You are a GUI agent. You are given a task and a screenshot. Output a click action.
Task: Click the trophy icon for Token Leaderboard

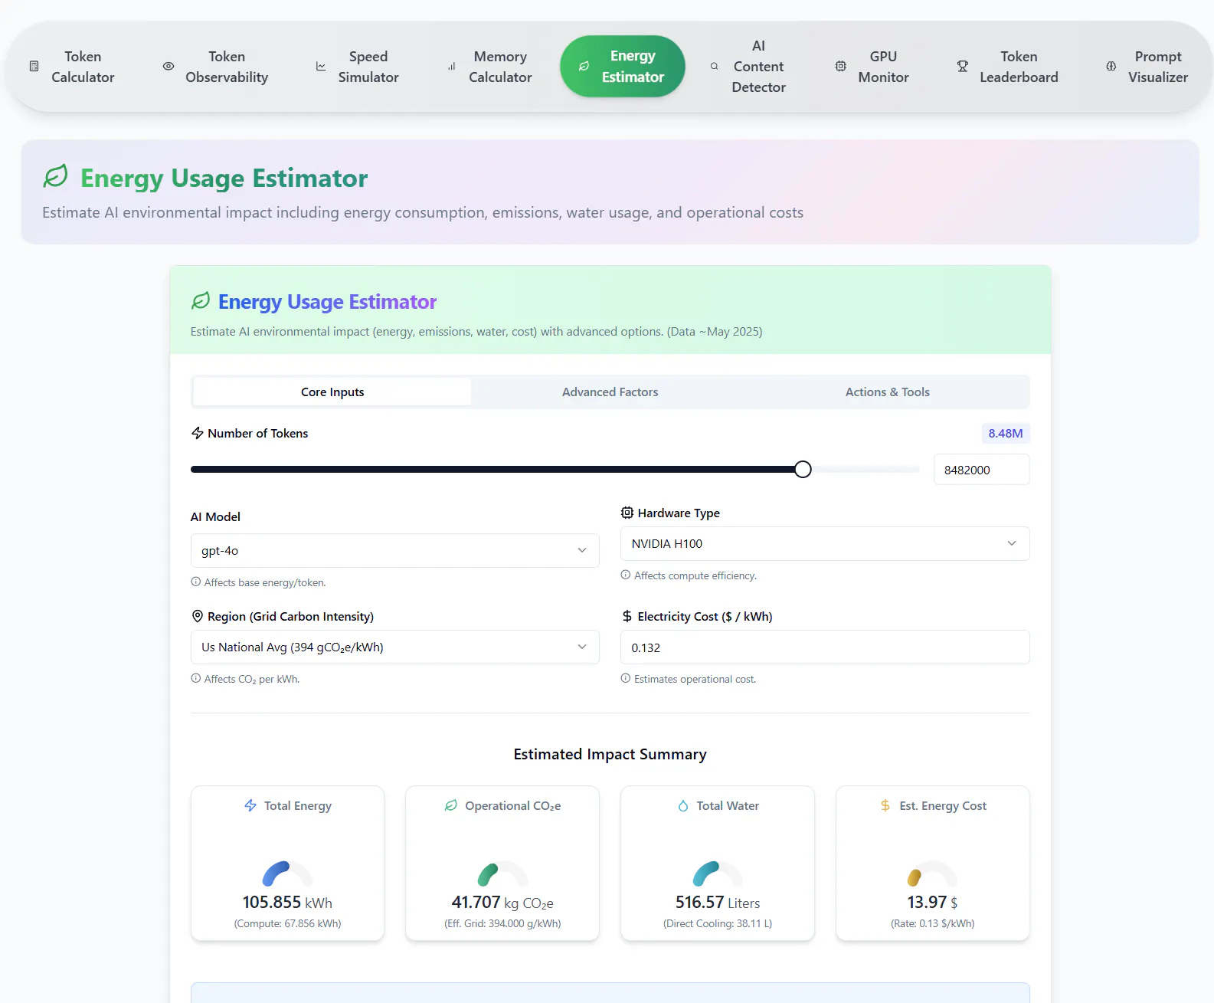(963, 67)
